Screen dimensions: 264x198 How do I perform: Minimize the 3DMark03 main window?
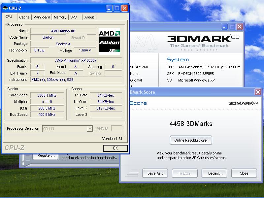point(224,27)
